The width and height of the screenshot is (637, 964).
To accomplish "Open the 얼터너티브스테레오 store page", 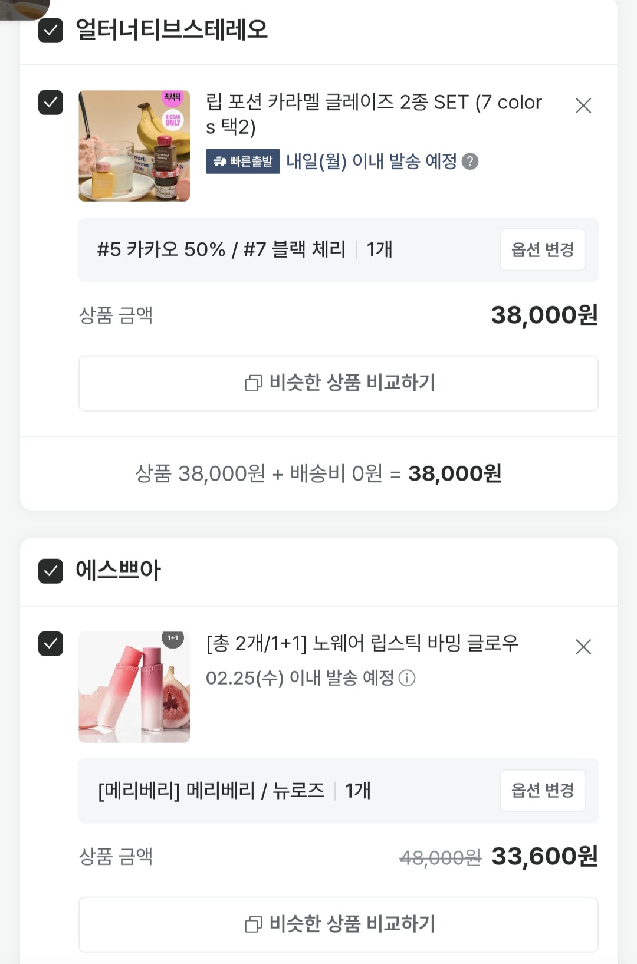I will tap(172, 30).
